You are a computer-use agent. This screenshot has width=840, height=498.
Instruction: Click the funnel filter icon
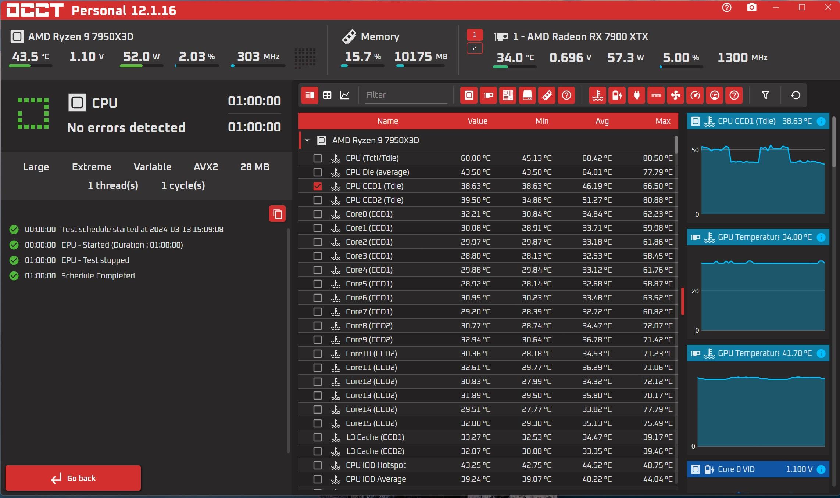[765, 95]
